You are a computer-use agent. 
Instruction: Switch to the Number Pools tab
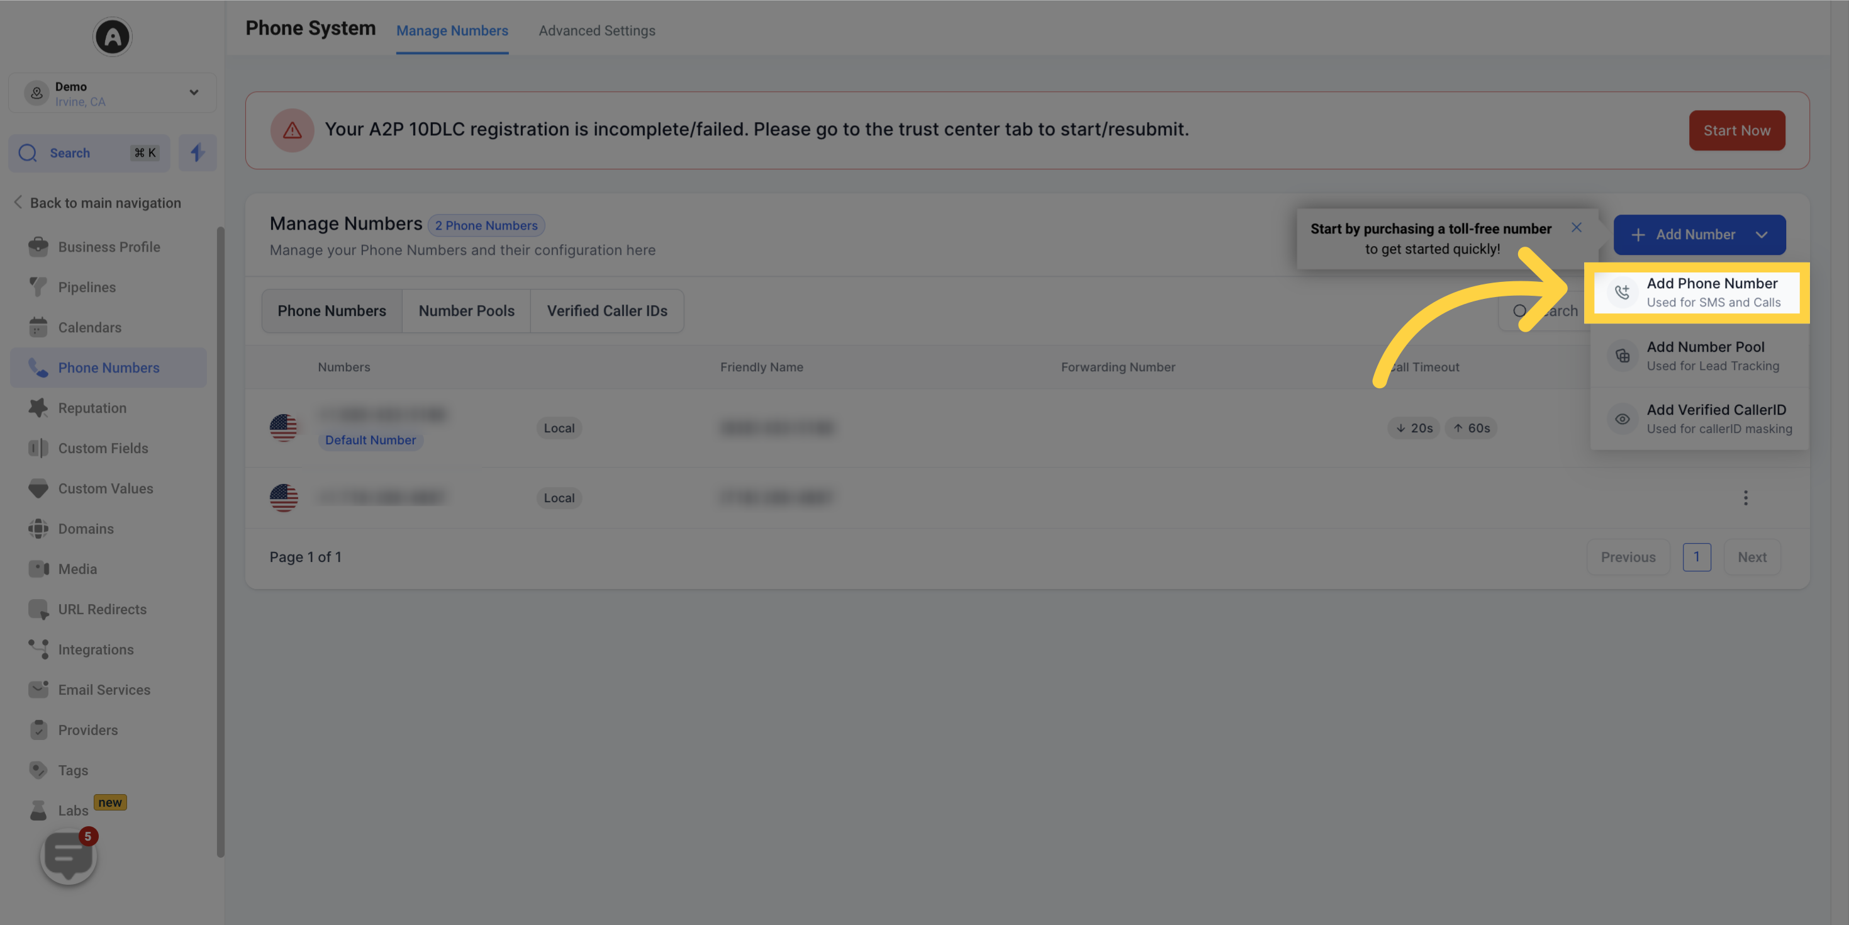pyautogui.click(x=466, y=310)
